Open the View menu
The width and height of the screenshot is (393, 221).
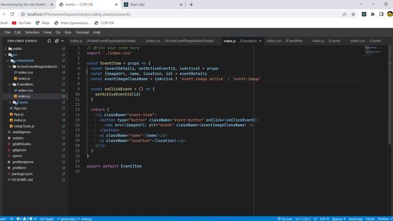47,33
